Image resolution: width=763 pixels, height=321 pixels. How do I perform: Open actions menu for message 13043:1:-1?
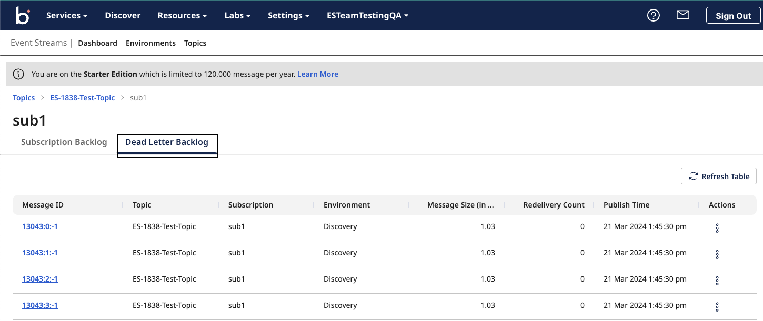click(x=717, y=254)
